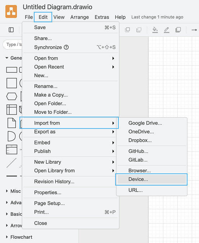
Task: Open Page Setup... menu entry
Action: (x=71, y=203)
